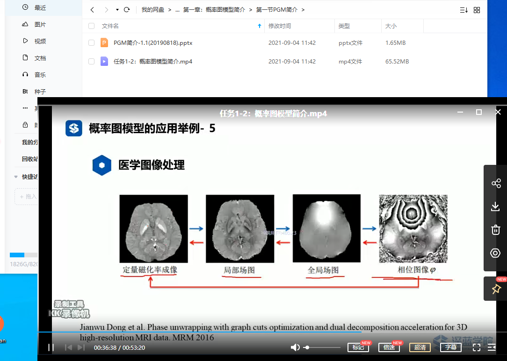Open the 视频 (Videos) sidebar category
The width and height of the screenshot is (507, 361).
pos(40,42)
